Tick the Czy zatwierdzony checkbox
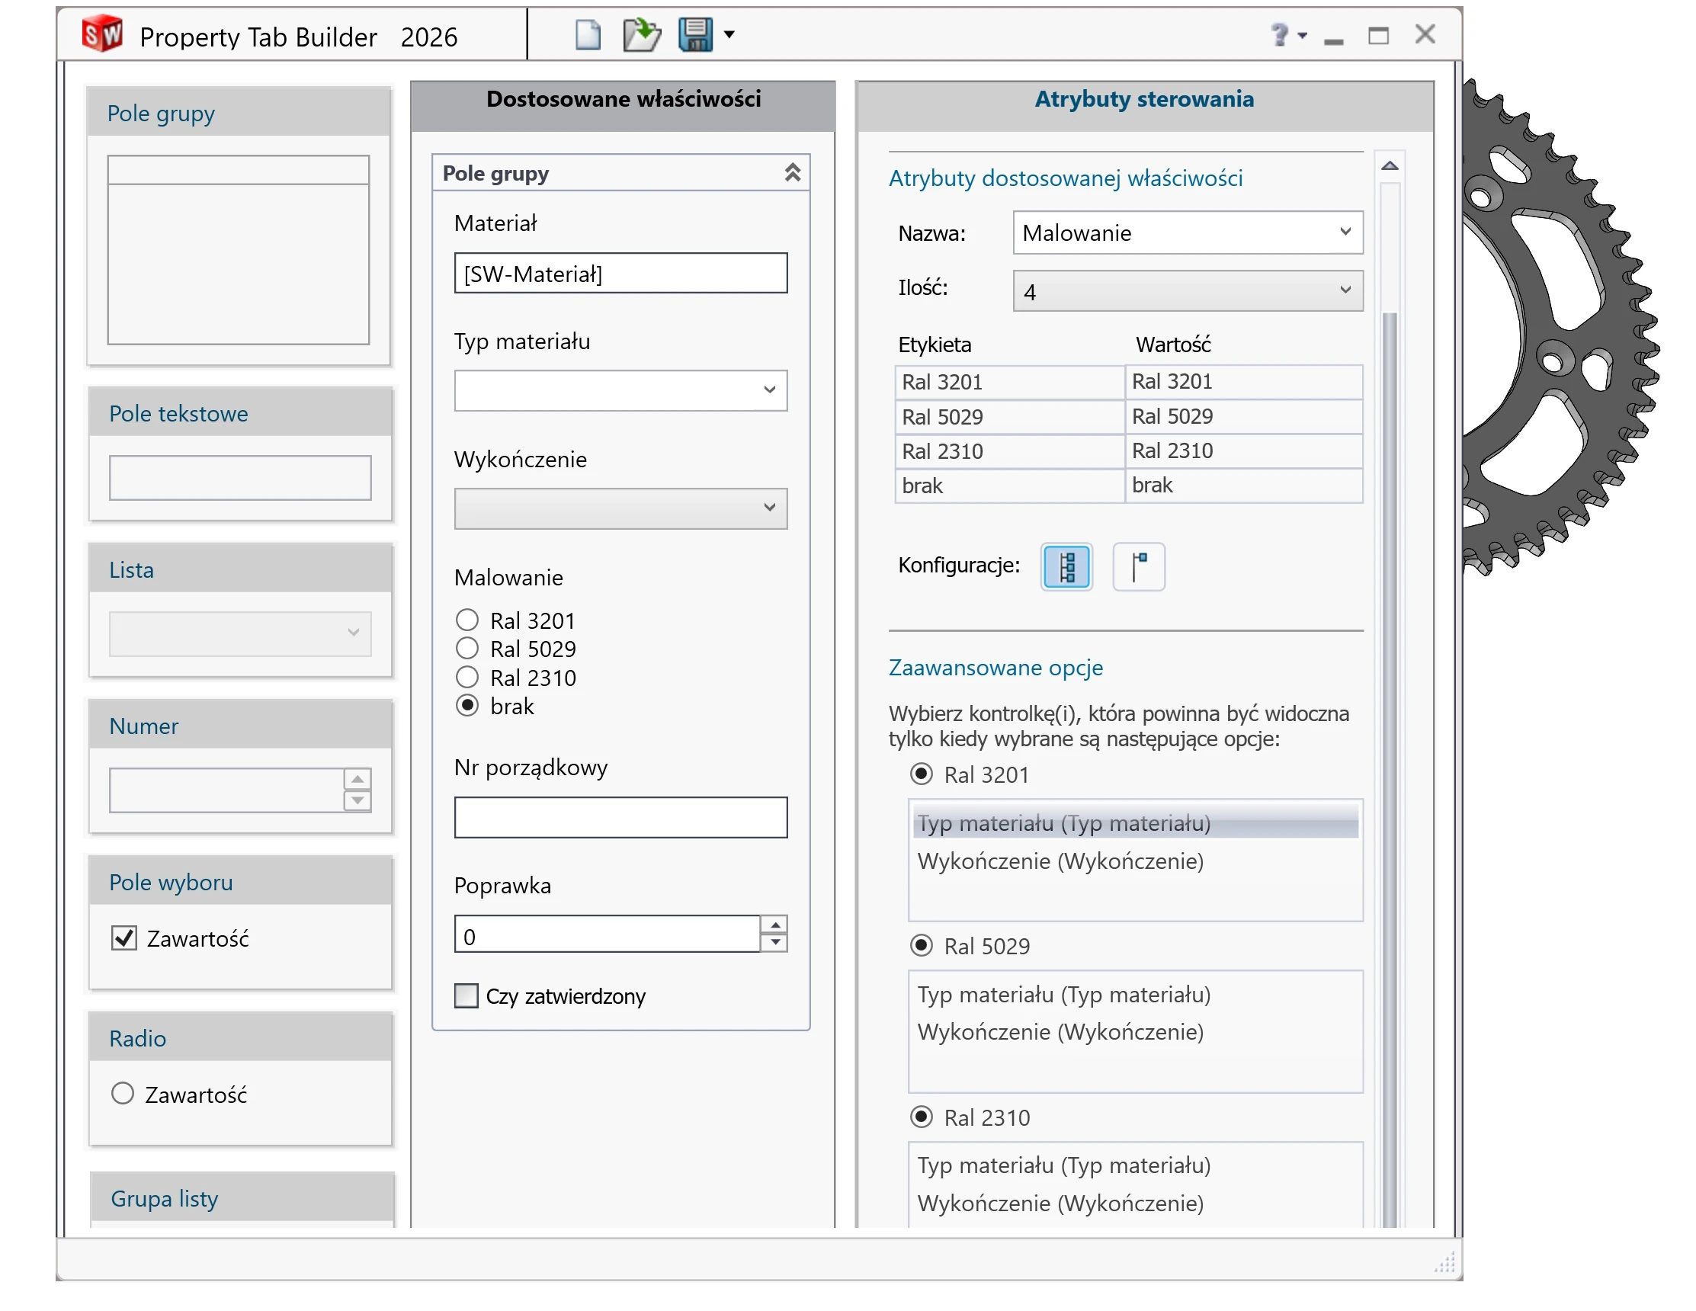The width and height of the screenshot is (1696, 1311). point(466,995)
